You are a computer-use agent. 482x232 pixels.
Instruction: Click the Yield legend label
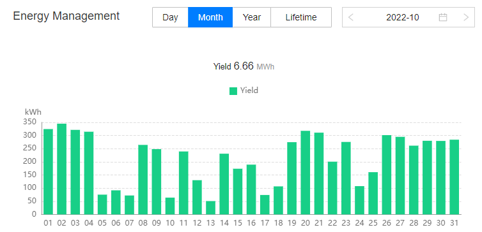click(249, 91)
